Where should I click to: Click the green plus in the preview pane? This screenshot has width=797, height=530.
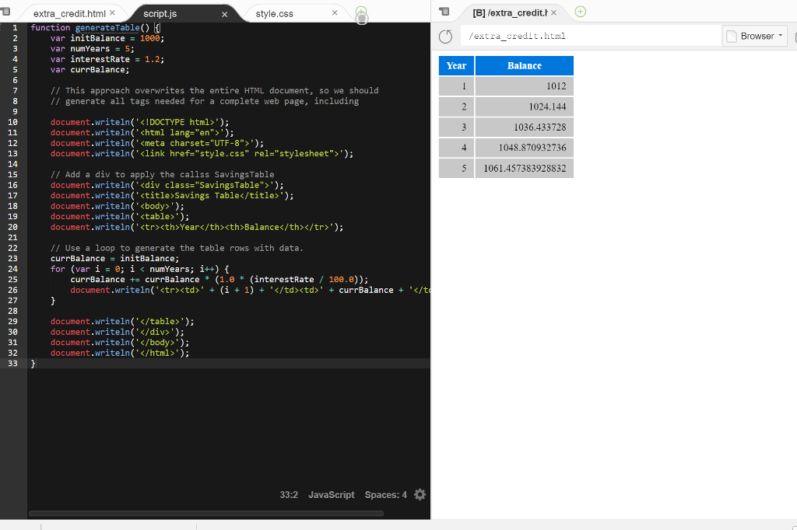coord(581,12)
